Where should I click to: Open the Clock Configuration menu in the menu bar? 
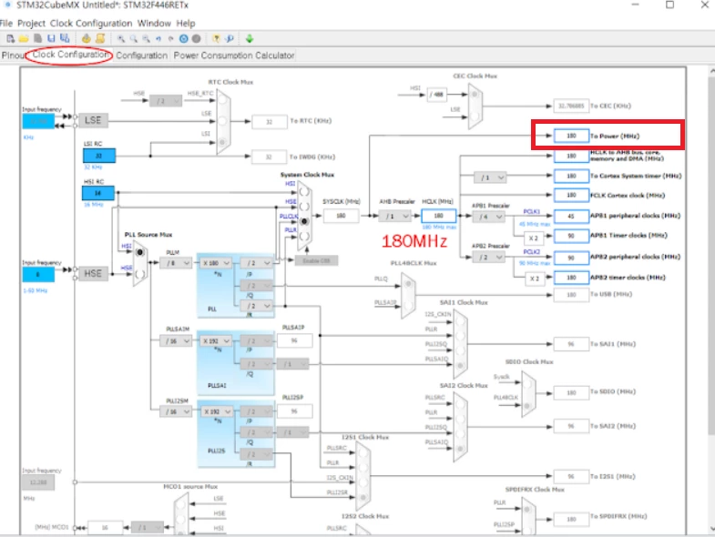91,24
